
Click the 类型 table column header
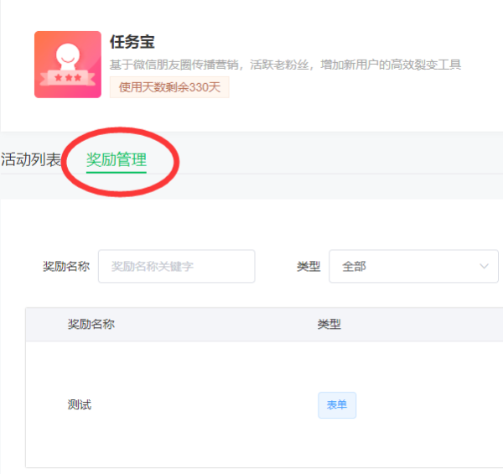329,324
